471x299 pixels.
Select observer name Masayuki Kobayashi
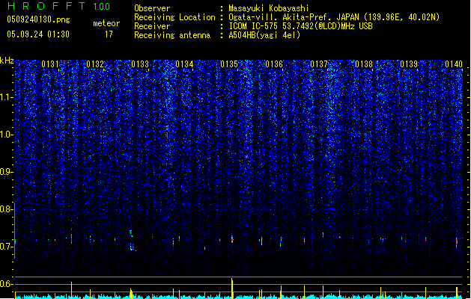(x=269, y=8)
